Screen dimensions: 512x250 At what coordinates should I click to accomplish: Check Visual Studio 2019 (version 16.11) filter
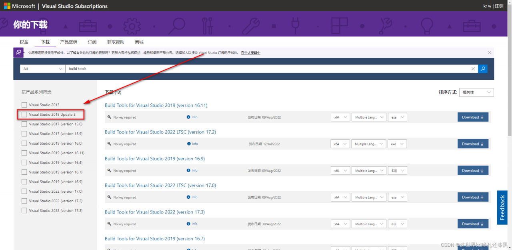[x=24, y=153]
